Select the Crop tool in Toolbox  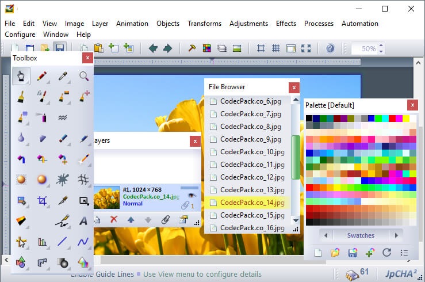(x=41, y=200)
